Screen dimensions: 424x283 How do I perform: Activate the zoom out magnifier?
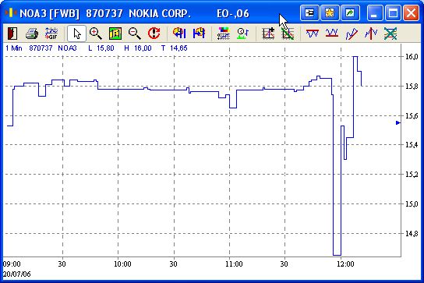click(x=135, y=34)
